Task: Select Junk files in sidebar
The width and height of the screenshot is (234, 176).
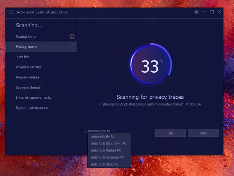Action: coord(41,57)
